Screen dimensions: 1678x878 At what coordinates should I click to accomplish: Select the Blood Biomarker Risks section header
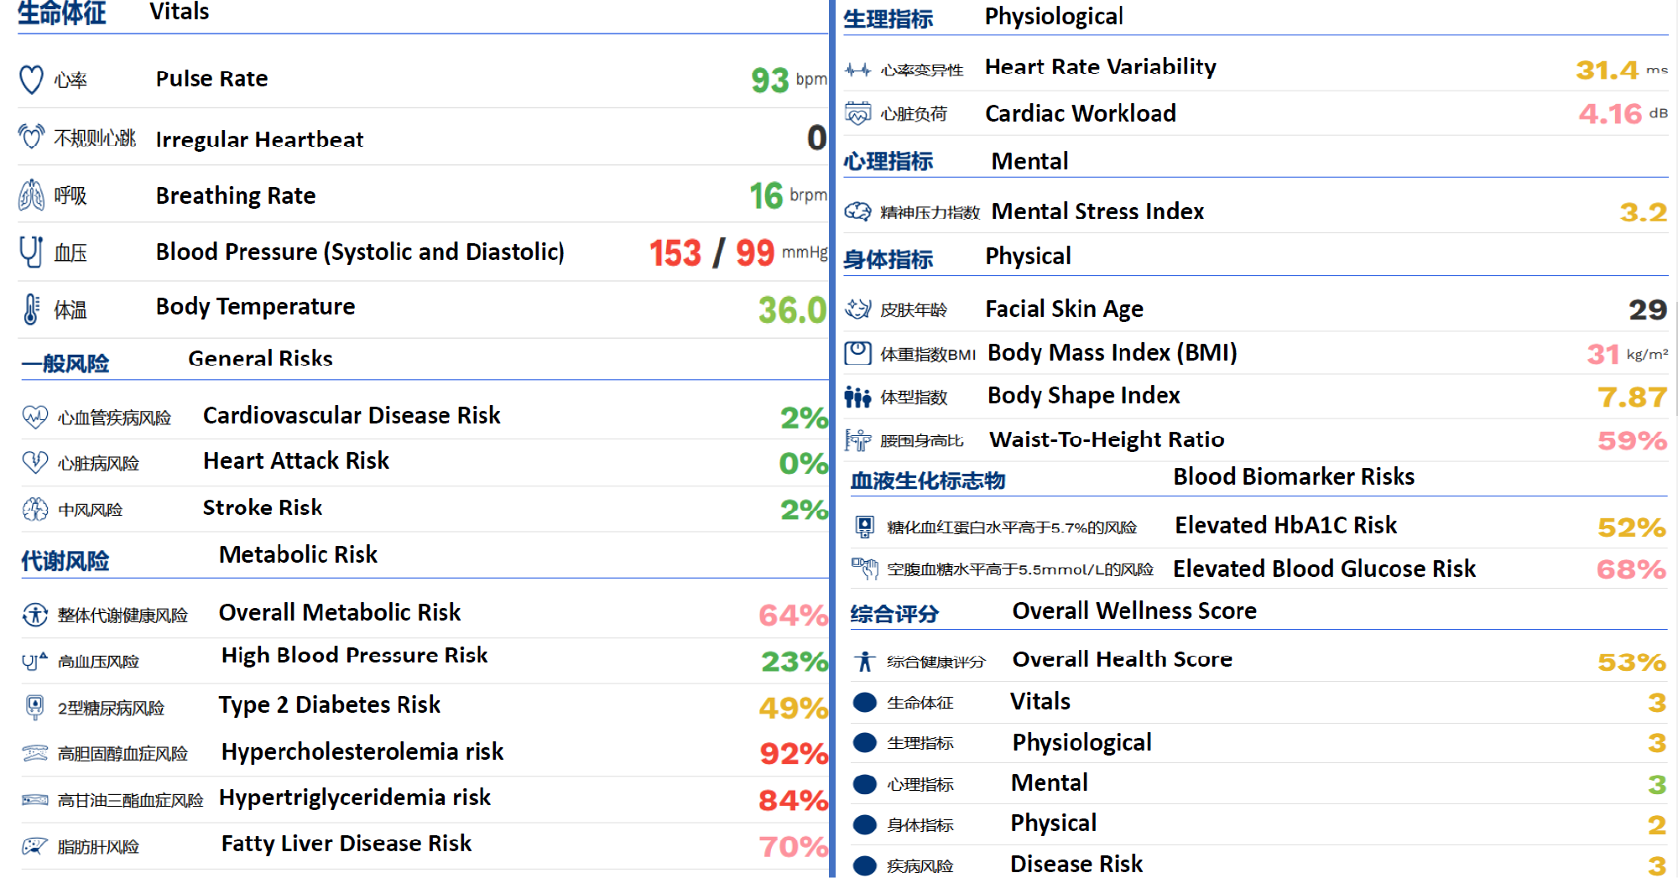(1293, 477)
